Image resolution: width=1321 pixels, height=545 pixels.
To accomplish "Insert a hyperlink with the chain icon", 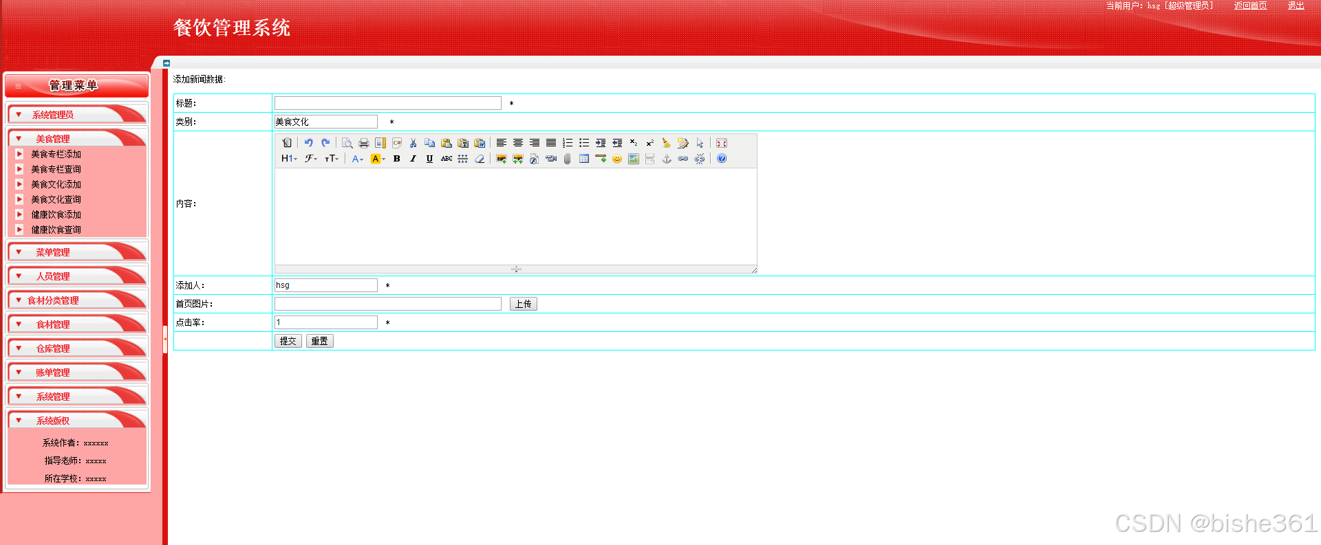I will click(x=683, y=159).
